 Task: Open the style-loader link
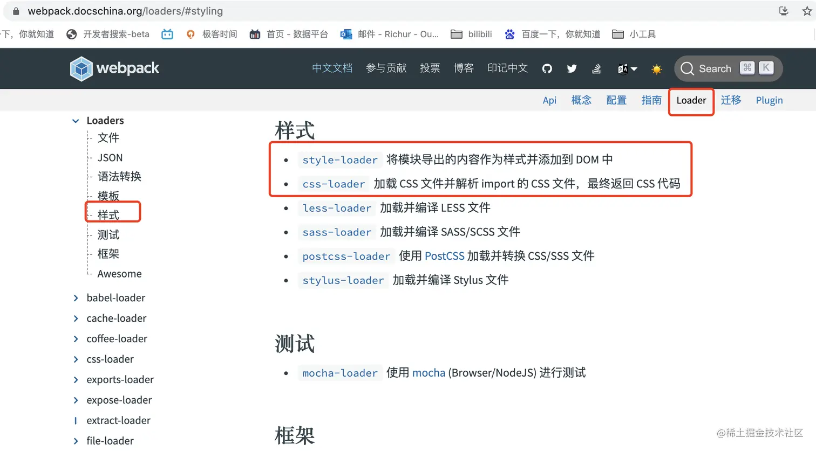340,160
